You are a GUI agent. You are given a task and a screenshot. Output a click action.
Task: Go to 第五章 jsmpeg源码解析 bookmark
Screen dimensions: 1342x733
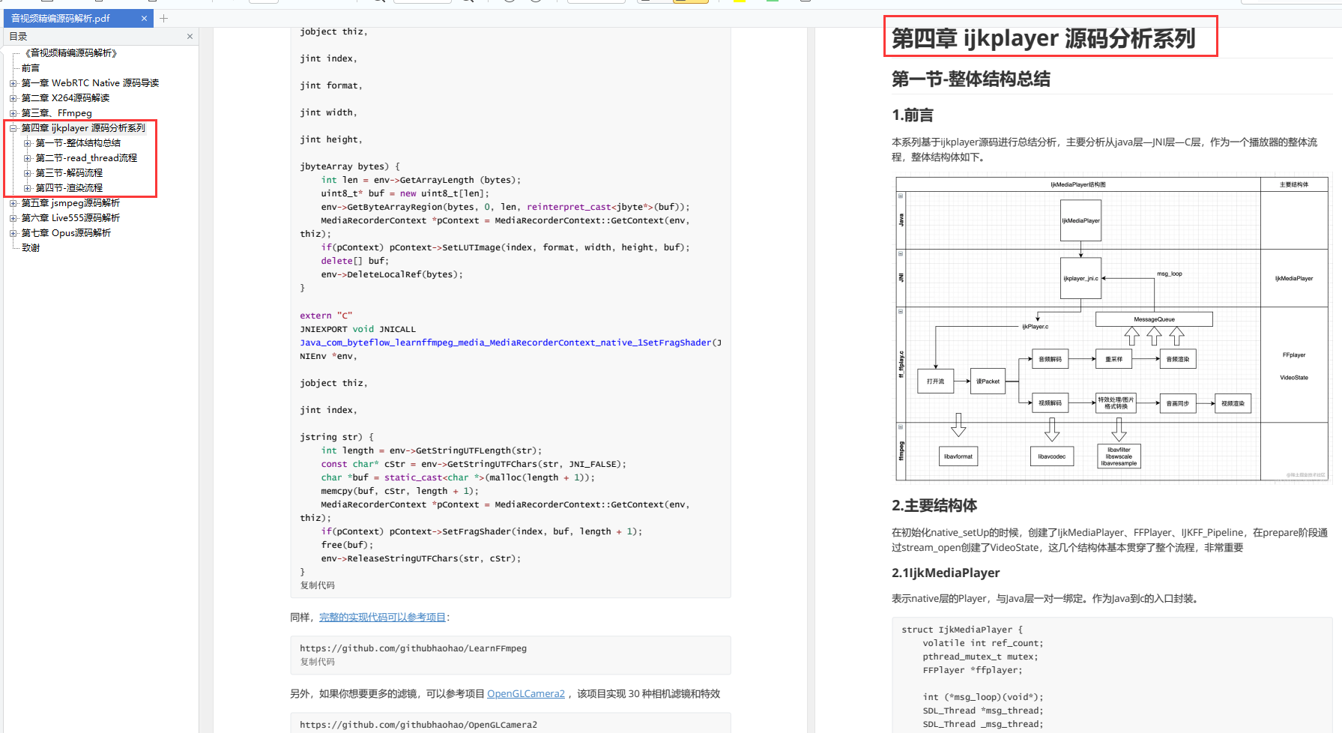70,203
